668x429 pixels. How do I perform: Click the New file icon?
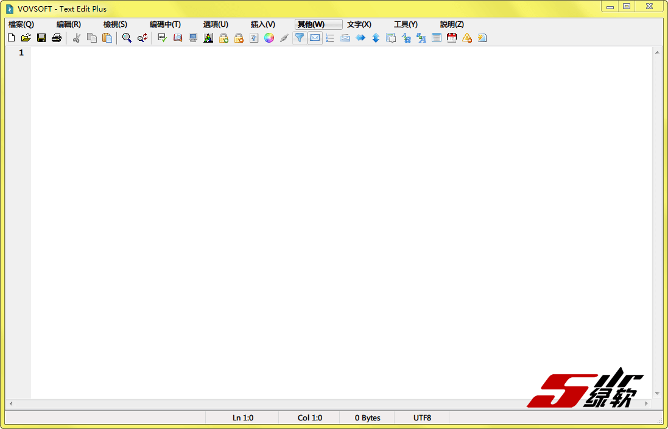[x=11, y=38]
